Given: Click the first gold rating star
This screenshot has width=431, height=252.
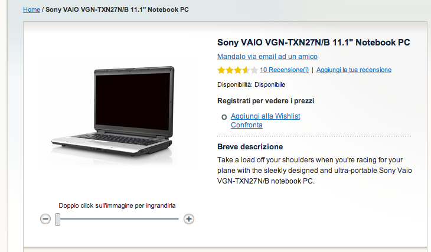Looking at the screenshot, I should click(221, 70).
